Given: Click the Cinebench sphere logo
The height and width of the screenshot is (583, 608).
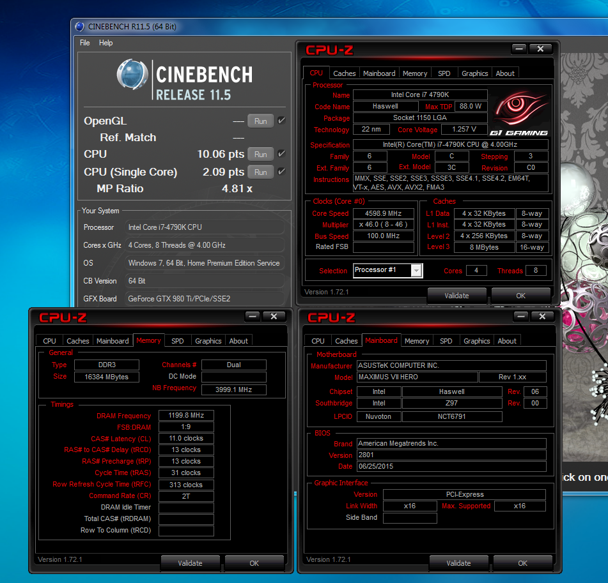Looking at the screenshot, I should pyautogui.click(x=132, y=74).
